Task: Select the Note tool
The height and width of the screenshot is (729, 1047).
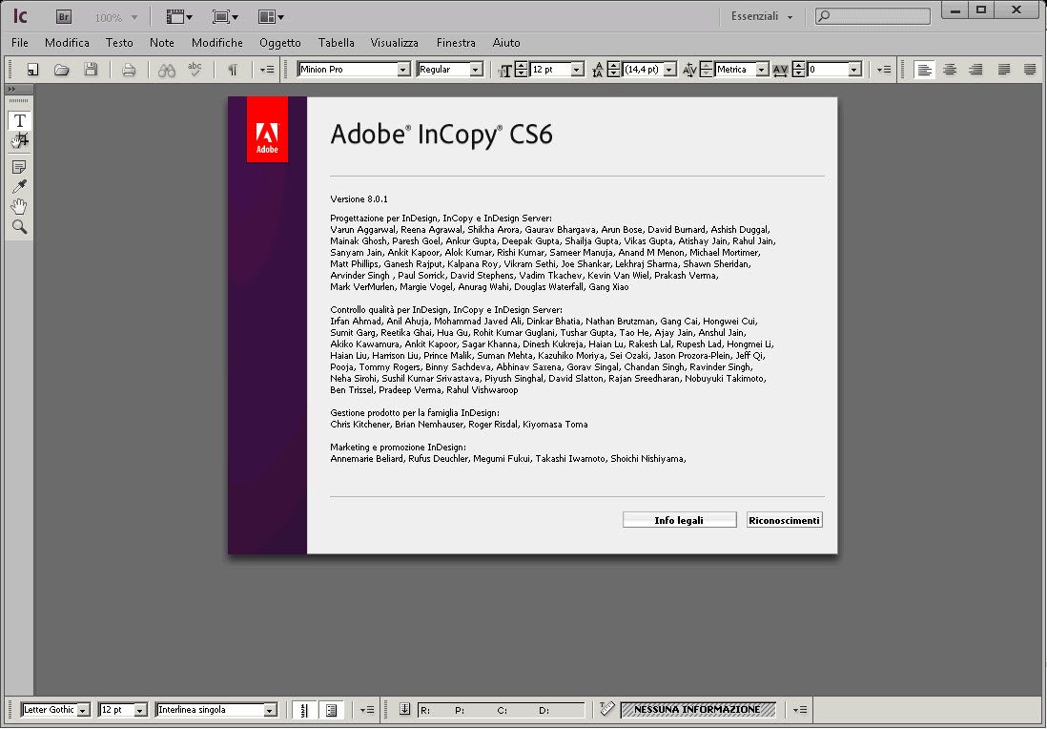Action: click(x=19, y=167)
